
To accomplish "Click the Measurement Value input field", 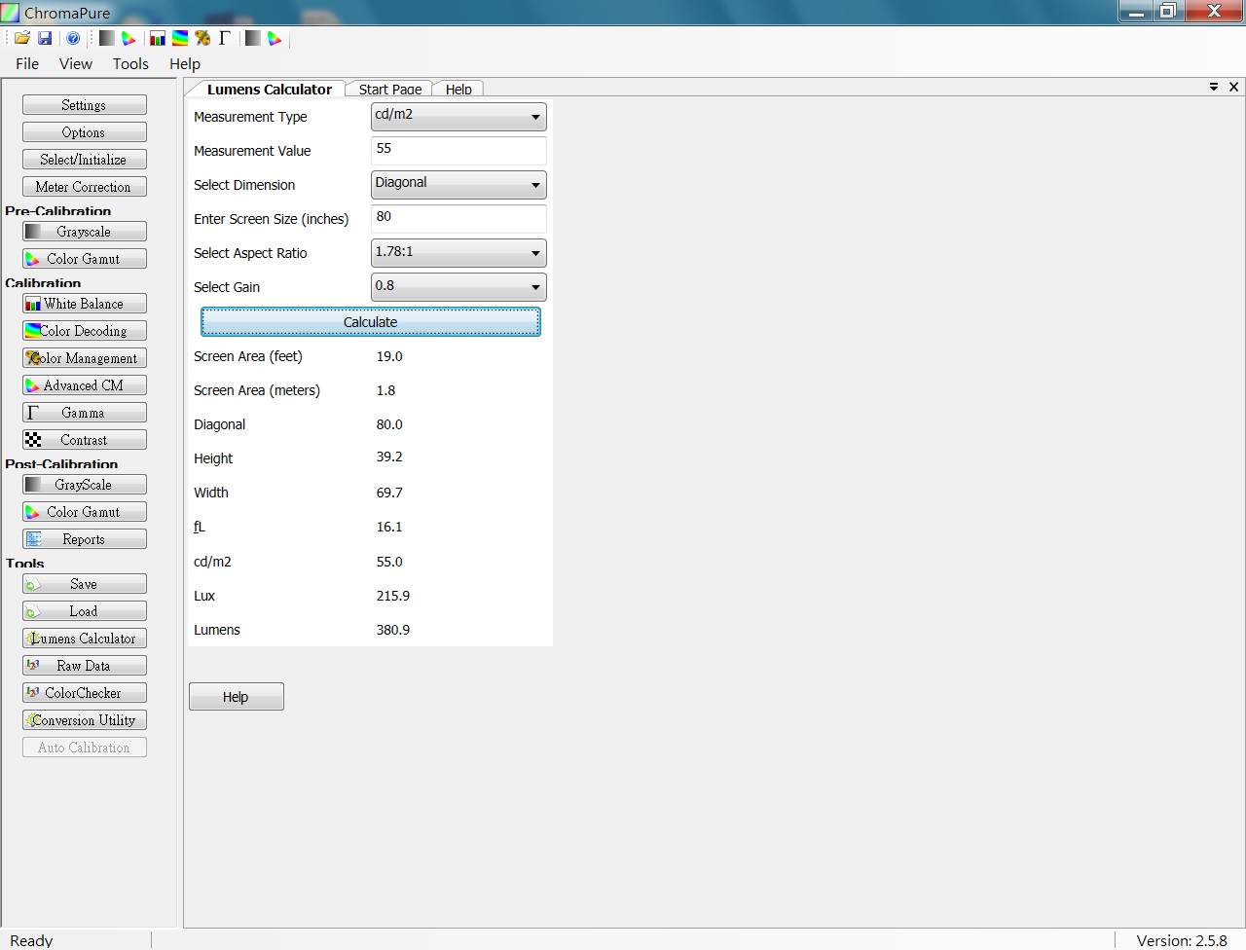I will click(458, 151).
